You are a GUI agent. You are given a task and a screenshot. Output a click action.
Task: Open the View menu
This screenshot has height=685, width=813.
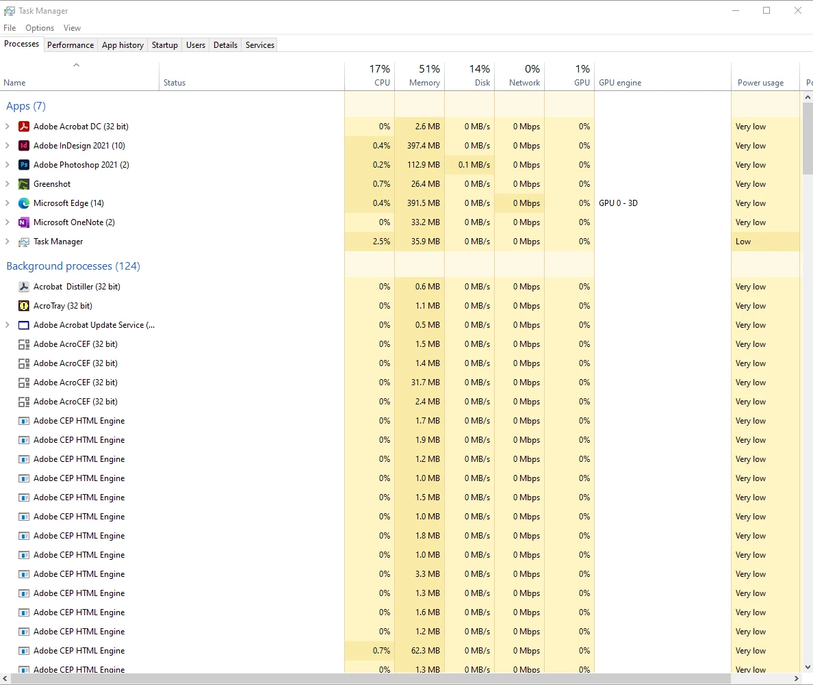[x=72, y=28]
